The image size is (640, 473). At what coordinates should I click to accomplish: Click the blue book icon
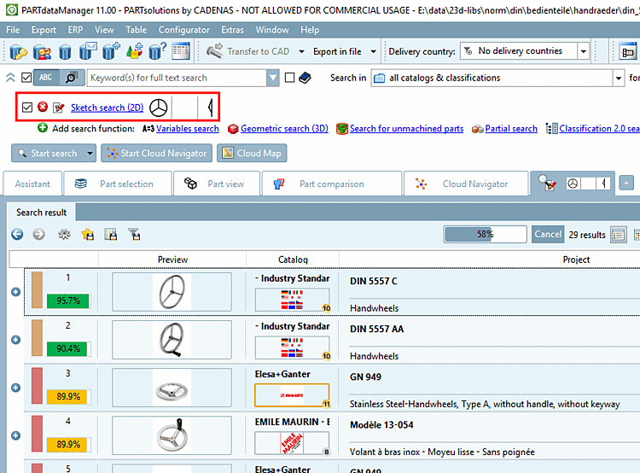point(305,78)
